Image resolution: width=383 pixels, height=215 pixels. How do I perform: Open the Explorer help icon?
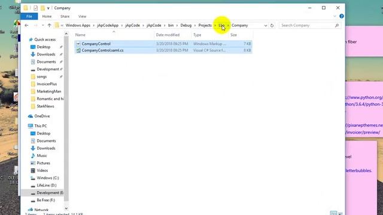[342, 16]
